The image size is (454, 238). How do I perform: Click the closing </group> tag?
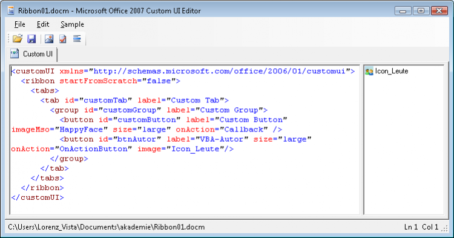[x=69, y=159]
